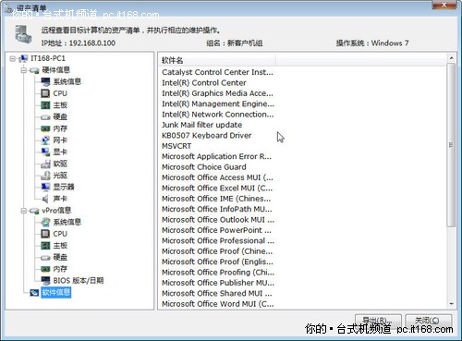Select Microsoft Office Excel MUI row
Screen dimensions: 462x341
217,189
